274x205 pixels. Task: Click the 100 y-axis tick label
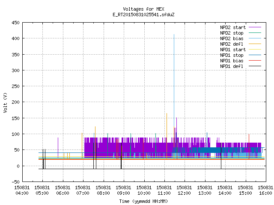pos(15,134)
